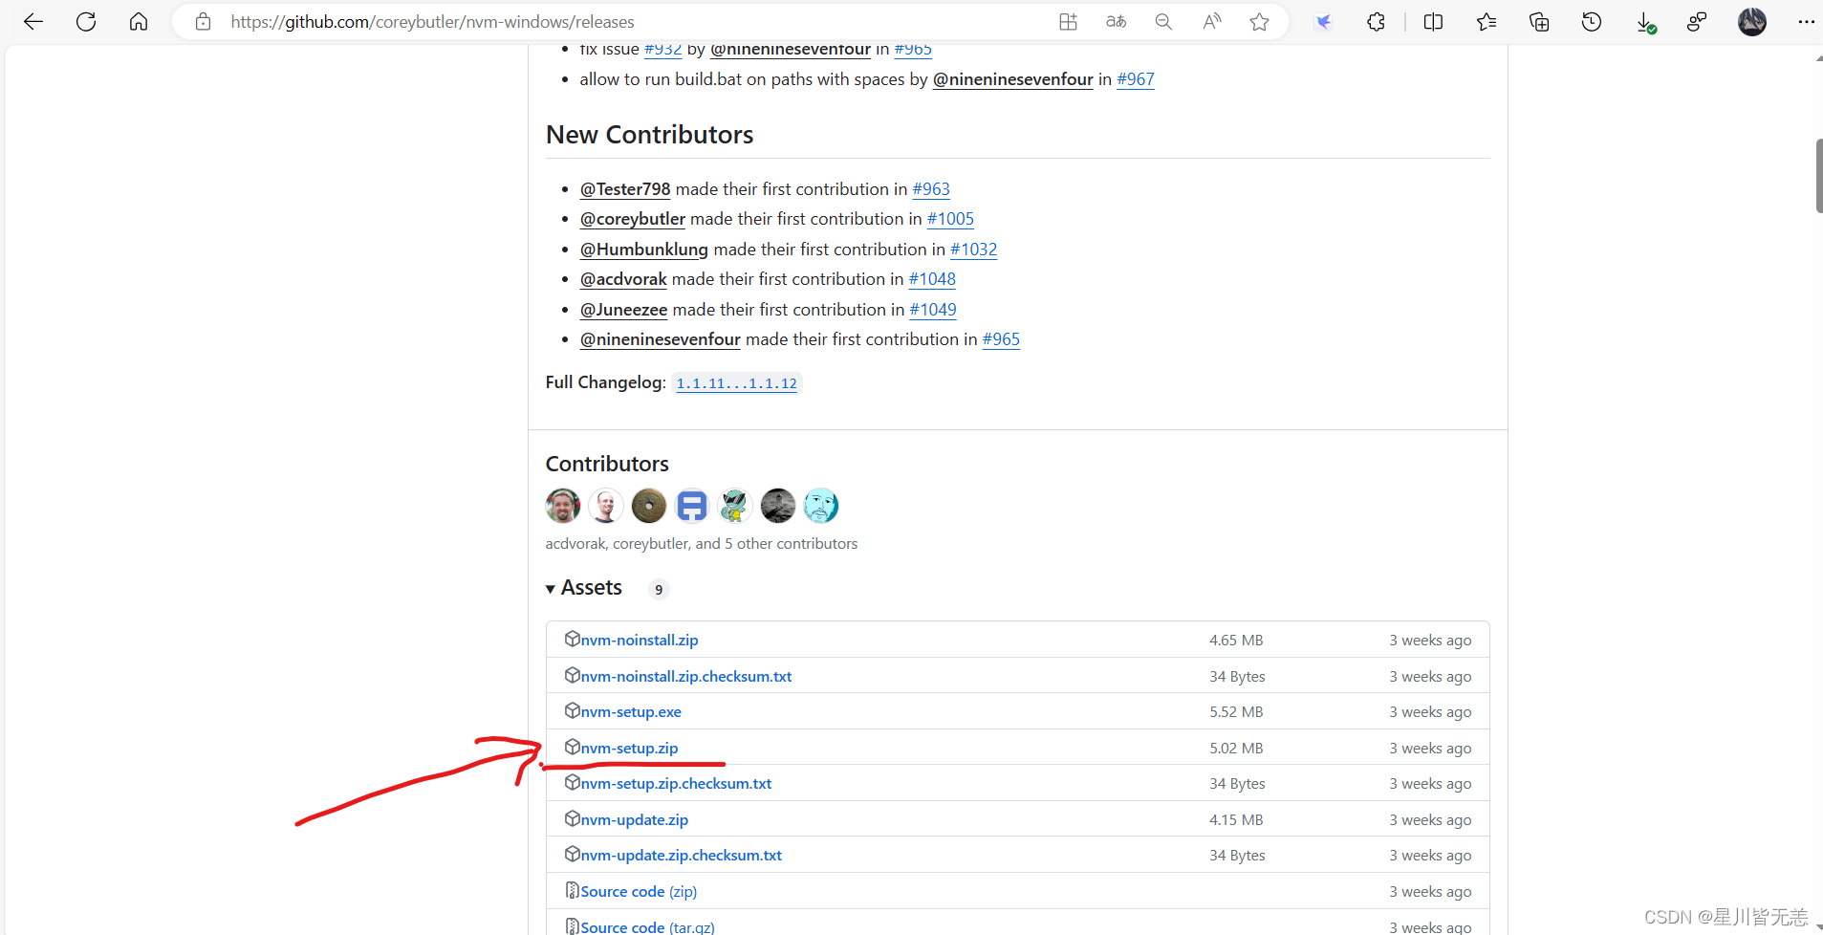Screen dimensions: 1823x935
Task: Open pull request #1048
Action: [932, 279]
